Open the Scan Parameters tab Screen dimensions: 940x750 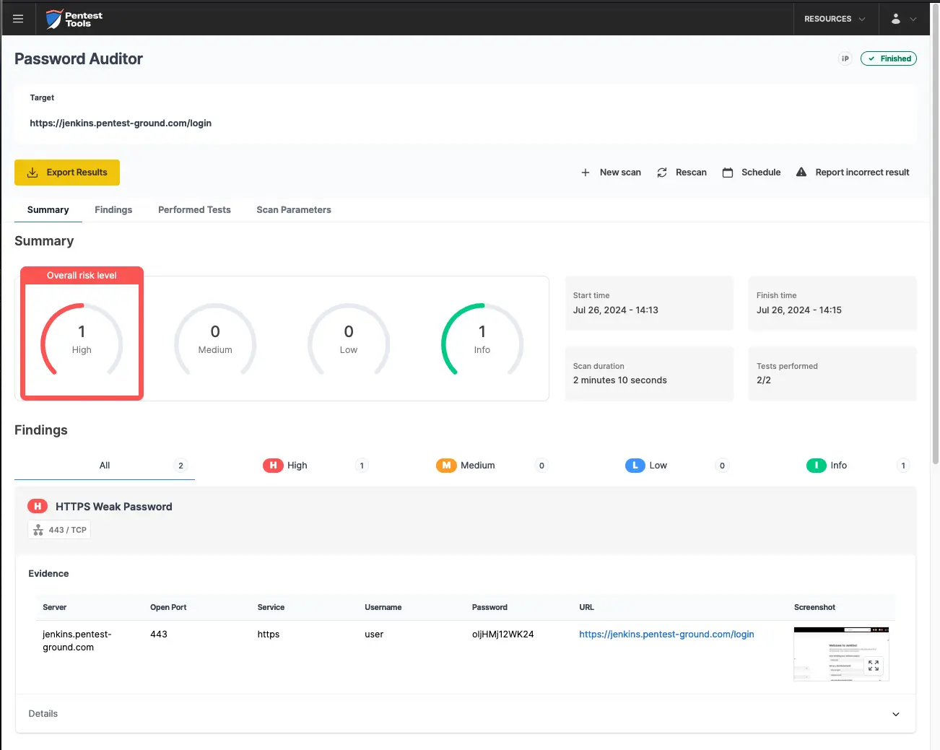tap(294, 210)
